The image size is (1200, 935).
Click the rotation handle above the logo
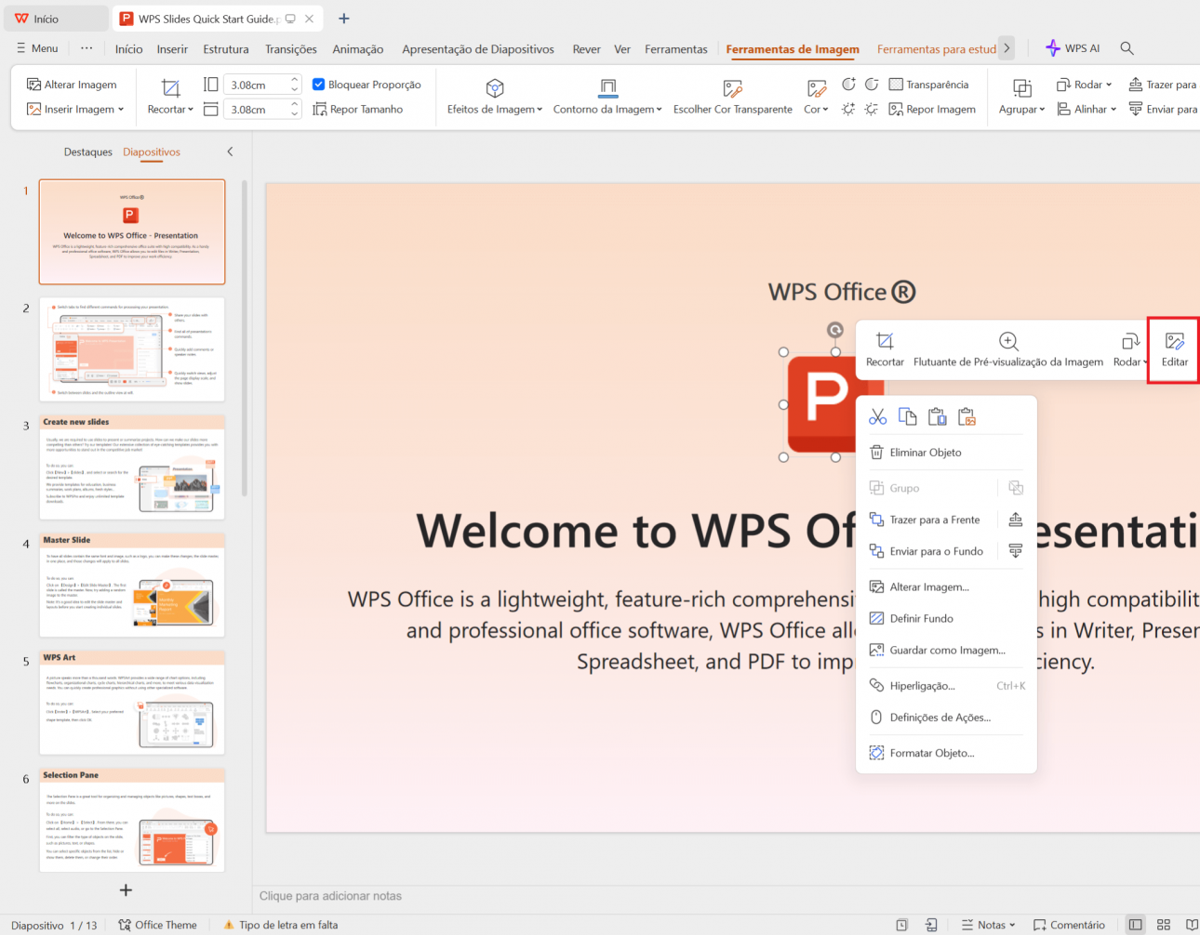coord(835,330)
